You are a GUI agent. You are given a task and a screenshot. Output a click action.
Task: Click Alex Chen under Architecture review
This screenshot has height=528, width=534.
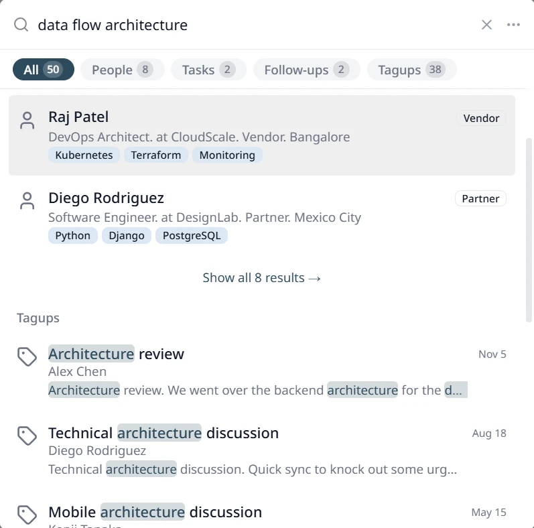77,372
